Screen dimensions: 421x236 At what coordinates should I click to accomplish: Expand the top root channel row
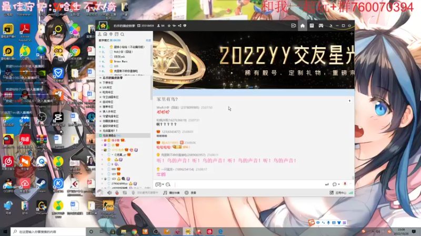101,78
